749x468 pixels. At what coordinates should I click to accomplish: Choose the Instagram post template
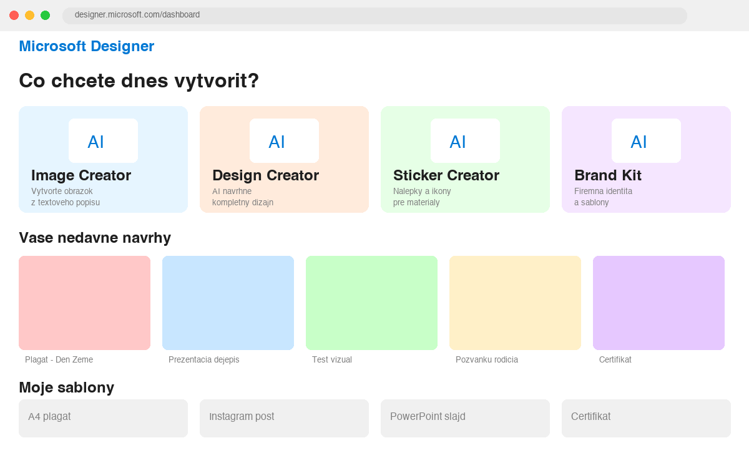pyautogui.click(x=284, y=418)
